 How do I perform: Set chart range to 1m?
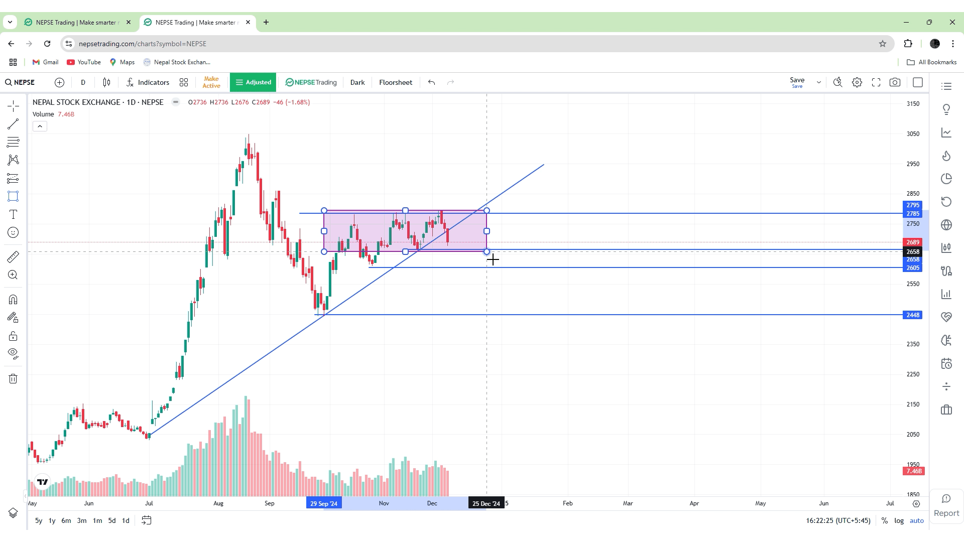(97, 520)
